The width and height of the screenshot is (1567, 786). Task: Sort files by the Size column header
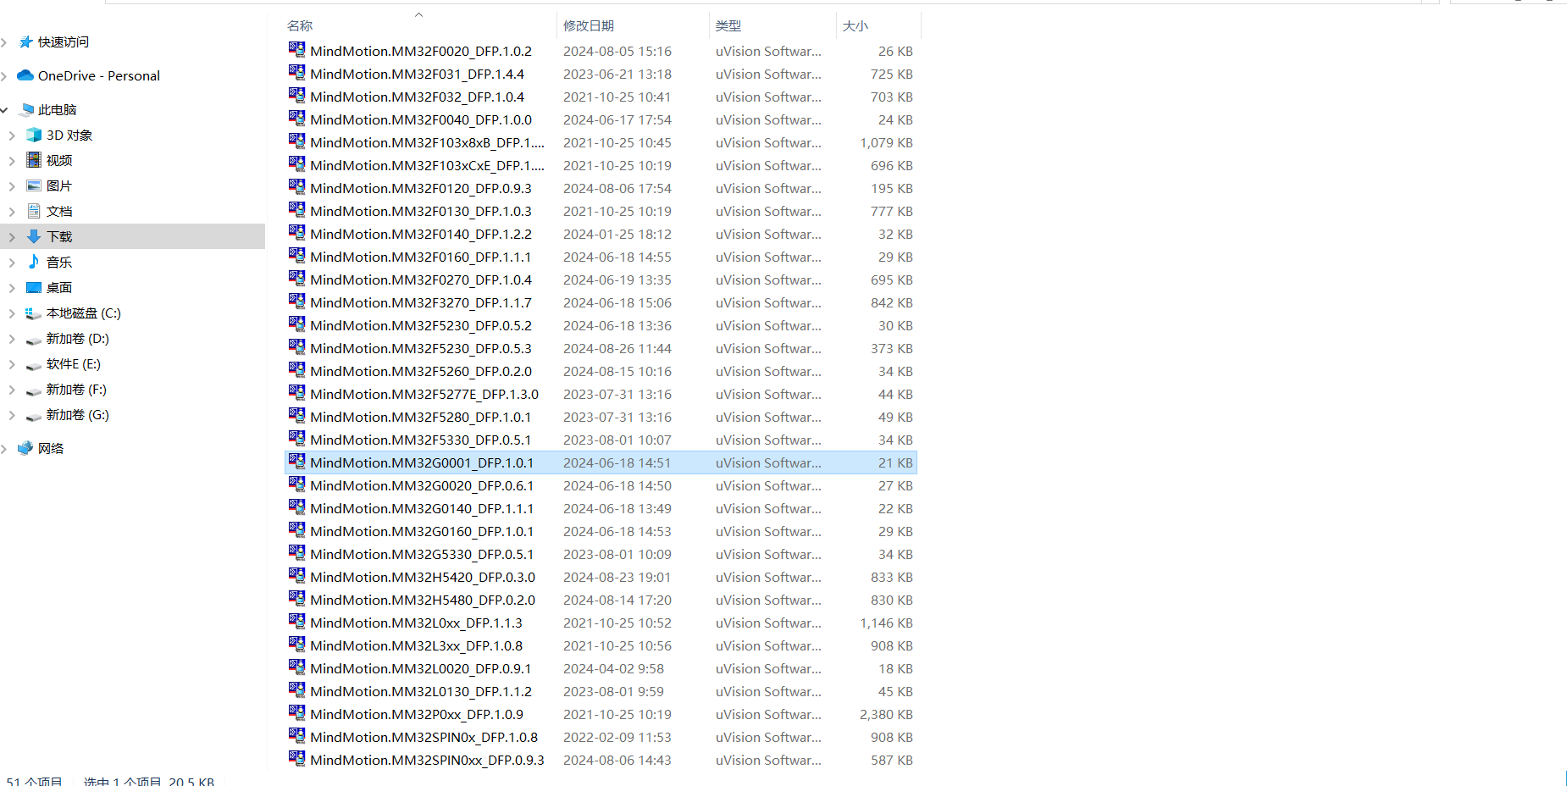coord(855,26)
